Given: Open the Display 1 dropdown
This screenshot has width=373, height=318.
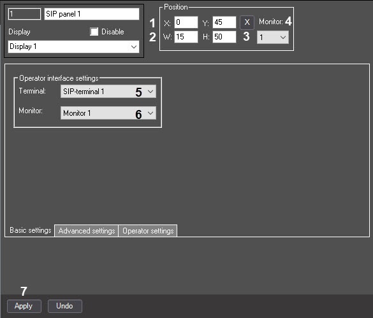Looking at the screenshot, I should point(73,46).
